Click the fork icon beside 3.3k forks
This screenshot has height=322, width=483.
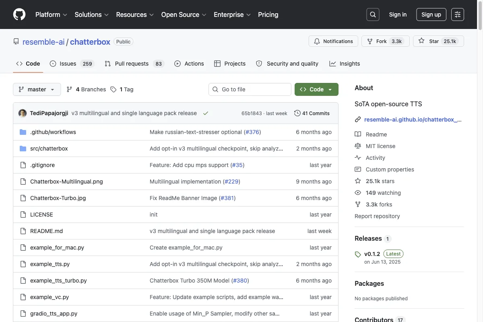pos(358,204)
